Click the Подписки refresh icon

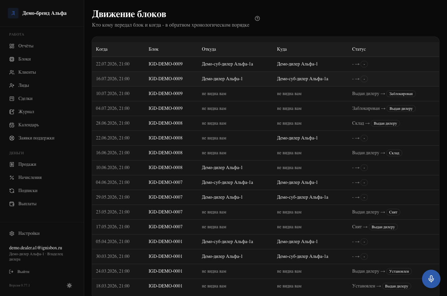12,191
